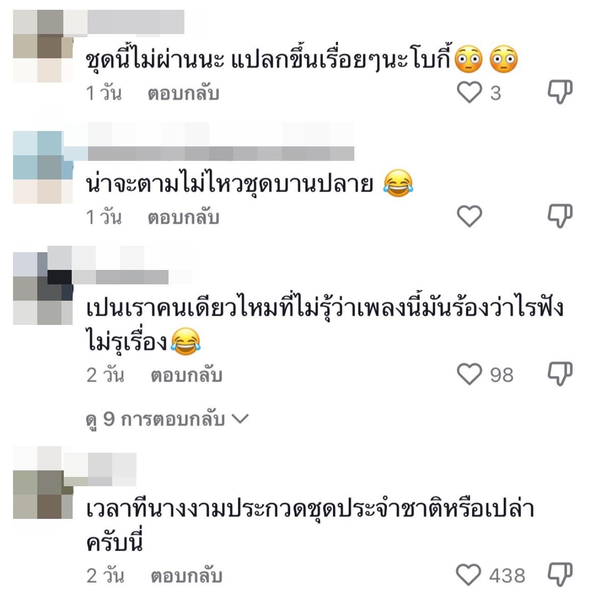Reply to the last comment with 438 likes
This screenshot has height=600, width=596.
click(x=186, y=576)
